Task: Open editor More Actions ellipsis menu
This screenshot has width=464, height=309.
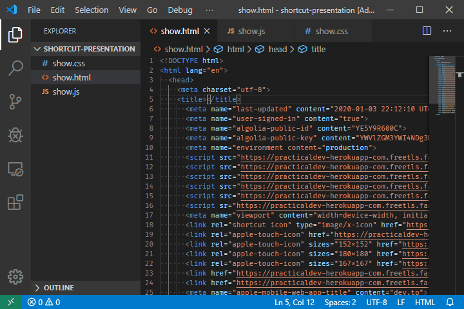Action: coord(447,31)
